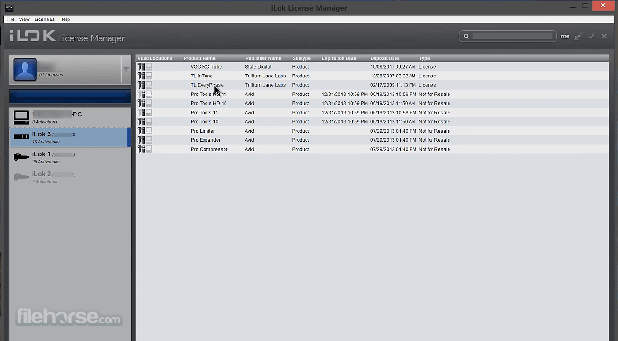
Task: Open the View menu
Action: pyautogui.click(x=24, y=19)
